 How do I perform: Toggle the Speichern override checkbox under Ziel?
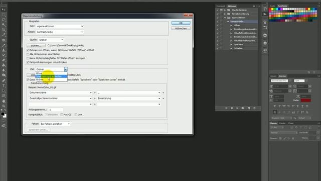tap(28, 79)
